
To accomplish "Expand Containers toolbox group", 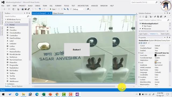I will pos(5,84).
